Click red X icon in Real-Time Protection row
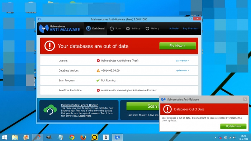Image resolution: width=251 pixels, height=141 pixels. (98, 91)
